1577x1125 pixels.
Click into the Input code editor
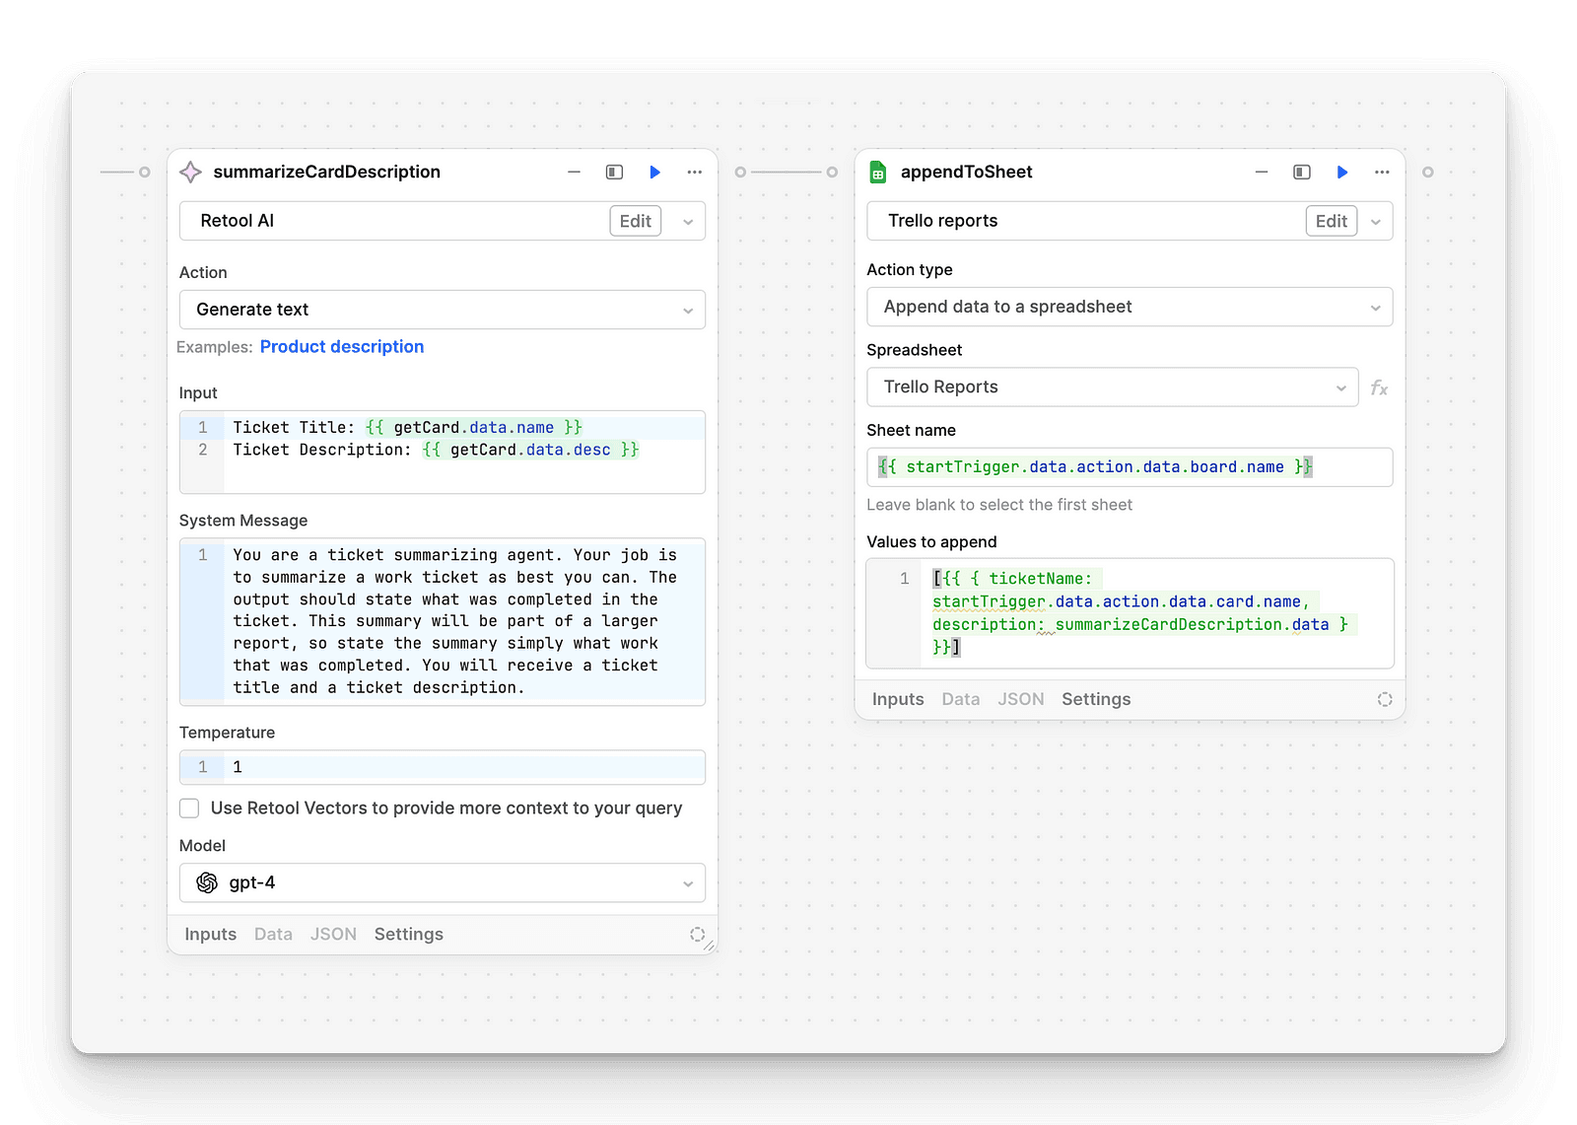pyautogui.click(x=443, y=452)
